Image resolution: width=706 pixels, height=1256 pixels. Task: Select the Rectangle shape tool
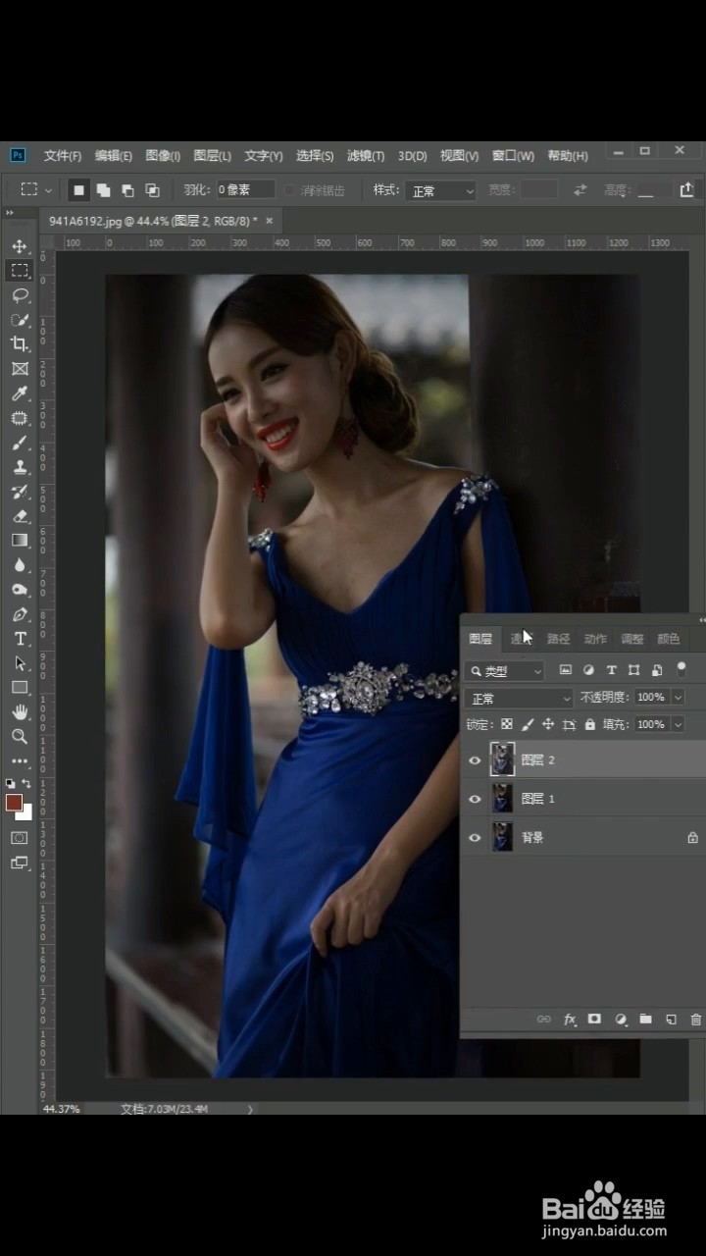(x=20, y=688)
